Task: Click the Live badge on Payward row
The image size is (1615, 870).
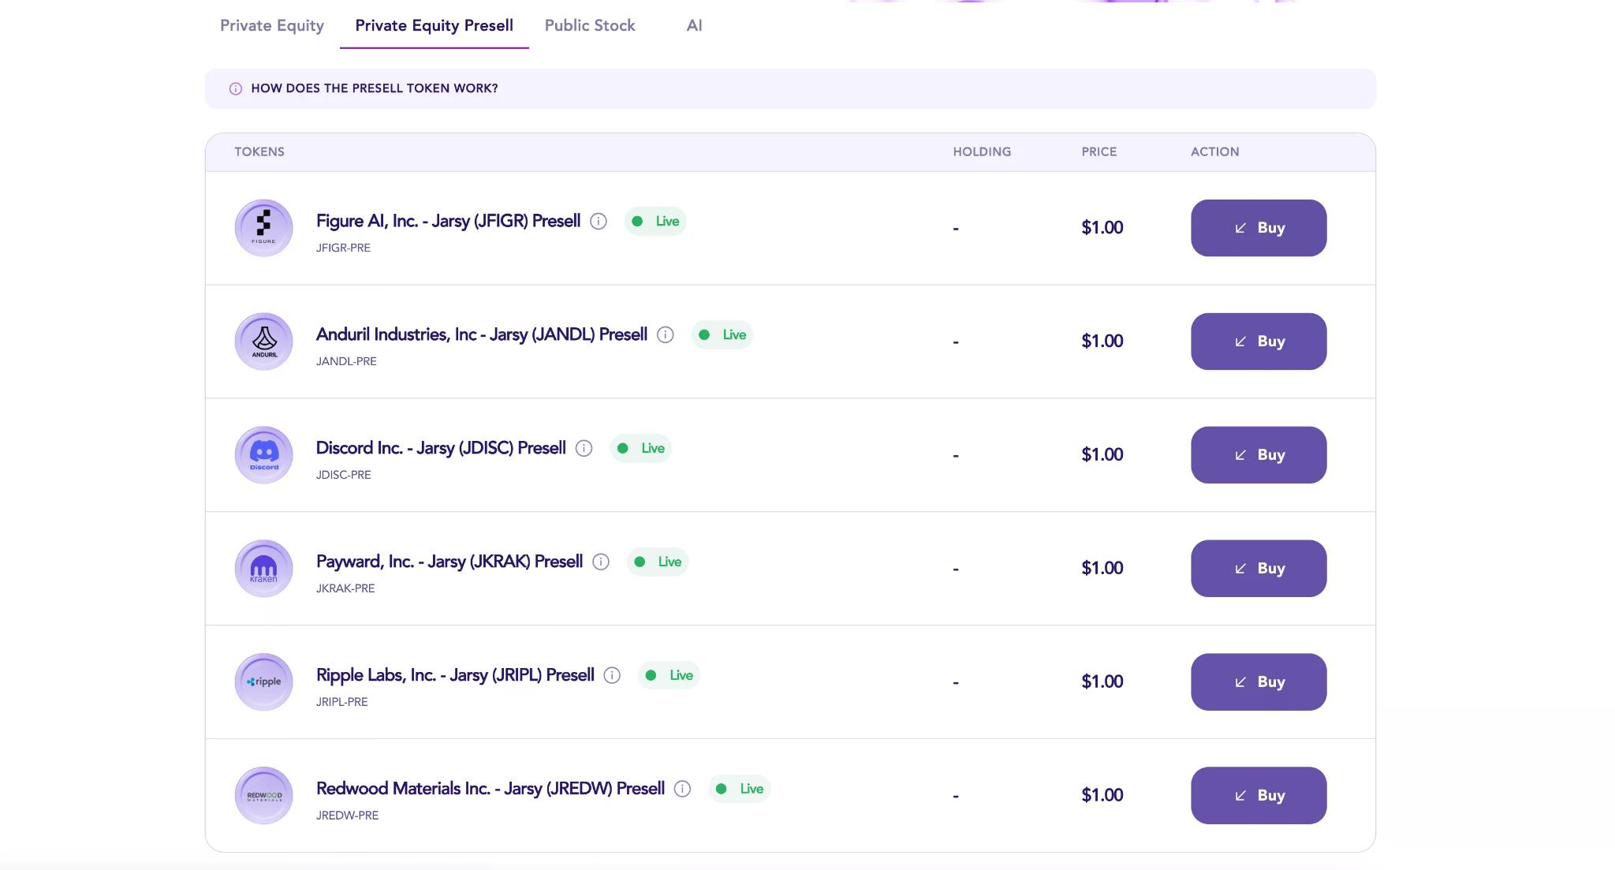Action: coord(657,562)
